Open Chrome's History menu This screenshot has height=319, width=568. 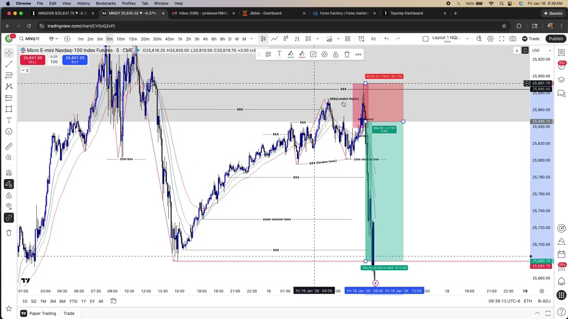pos(83,3)
